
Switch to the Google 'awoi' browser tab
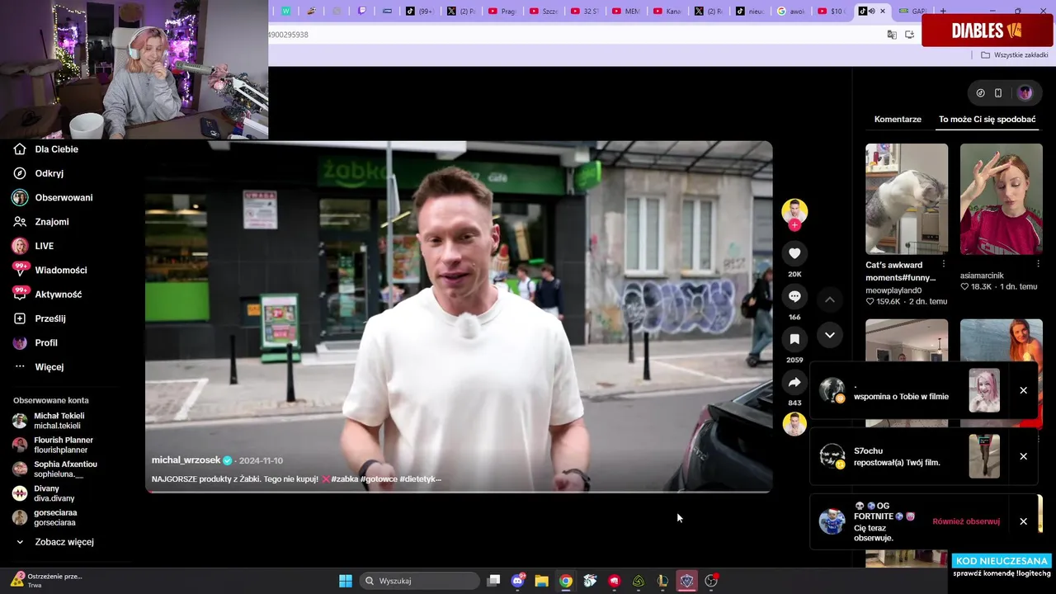(792, 12)
